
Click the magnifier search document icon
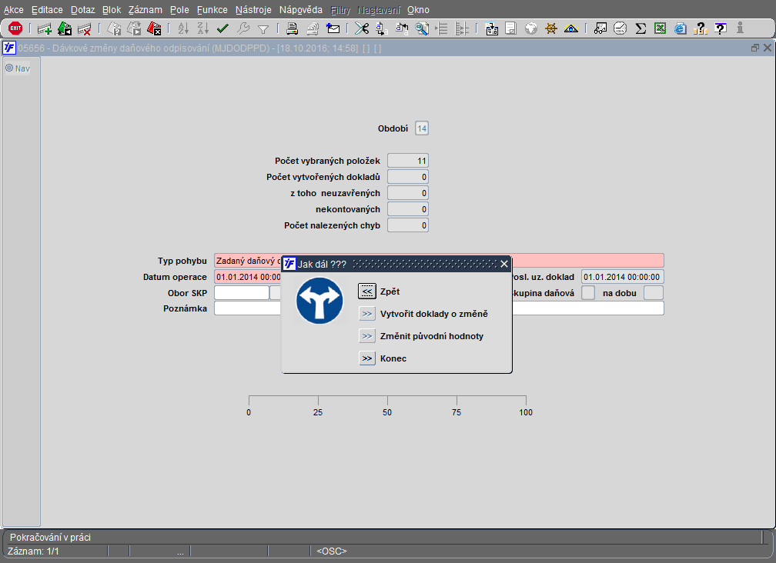[x=422, y=28]
